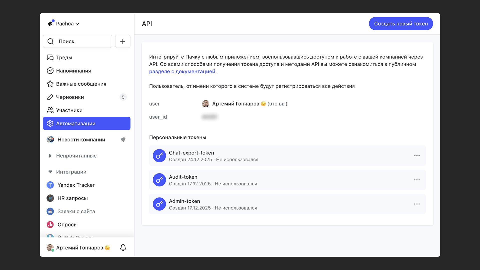Open Черновики drafts section
The width and height of the screenshot is (480, 270).
(70, 97)
